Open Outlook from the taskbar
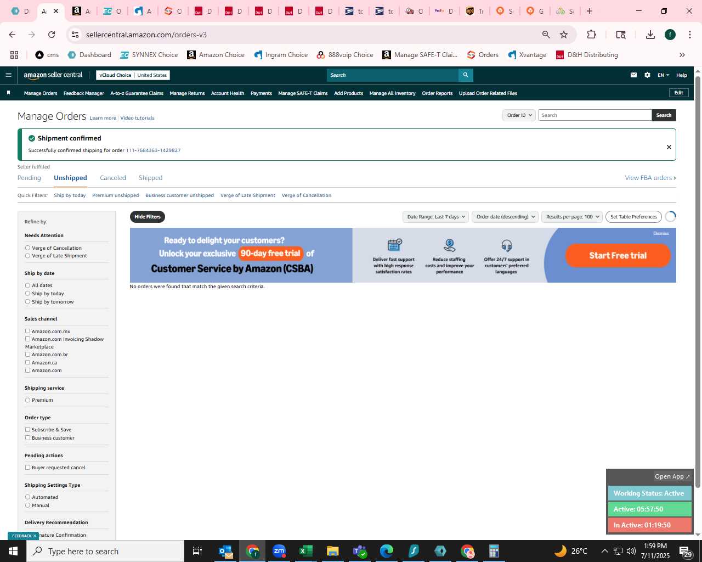Screen dimensions: 702x562 (x=225, y=551)
